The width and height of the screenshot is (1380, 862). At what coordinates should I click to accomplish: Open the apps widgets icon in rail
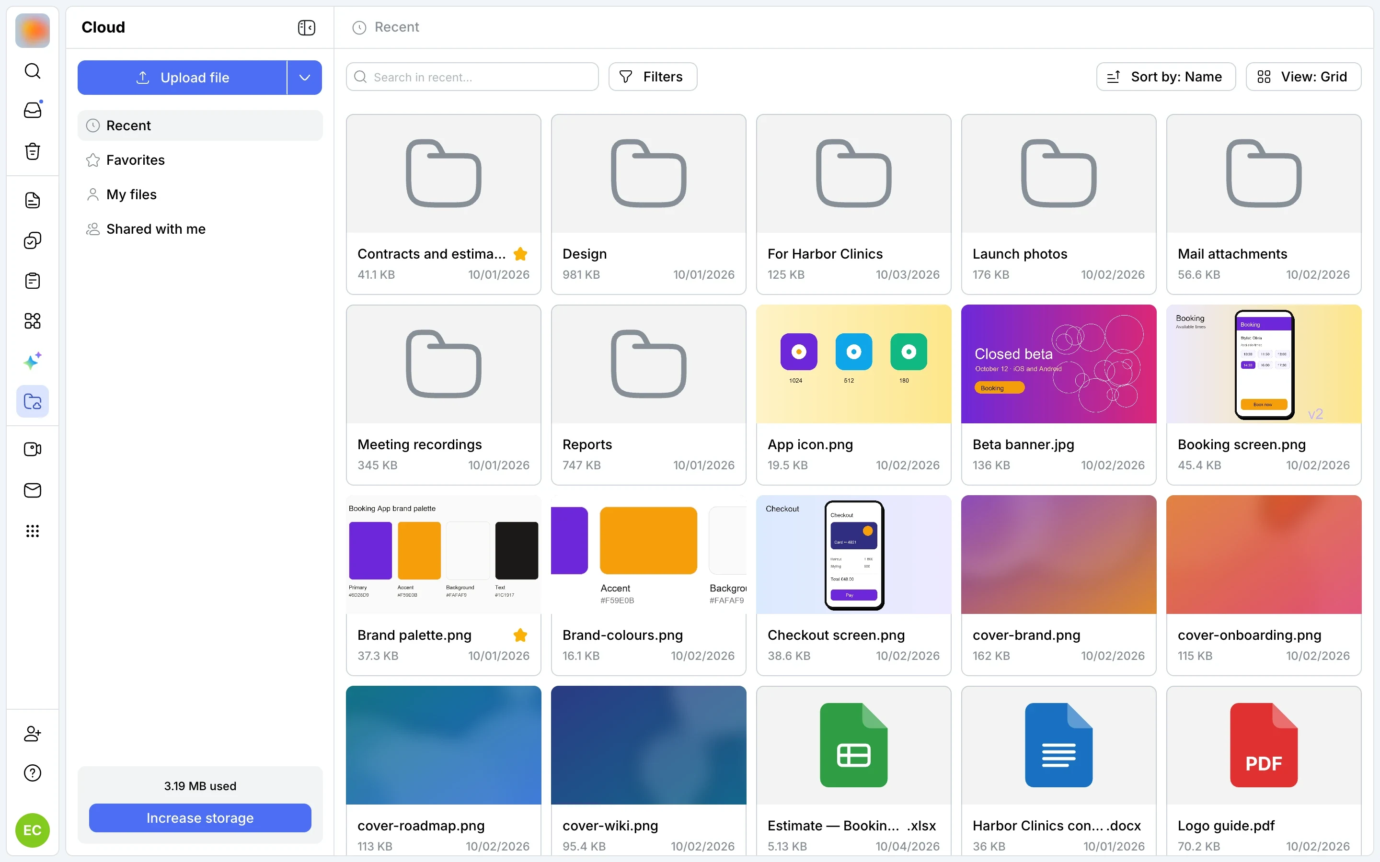[33, 321]
